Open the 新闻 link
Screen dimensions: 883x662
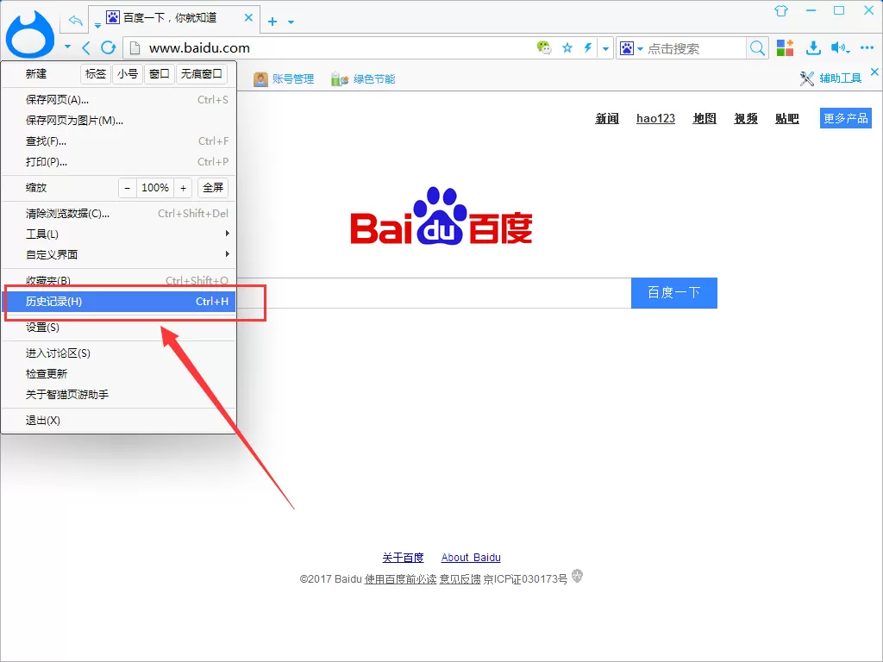coord(607,118)
